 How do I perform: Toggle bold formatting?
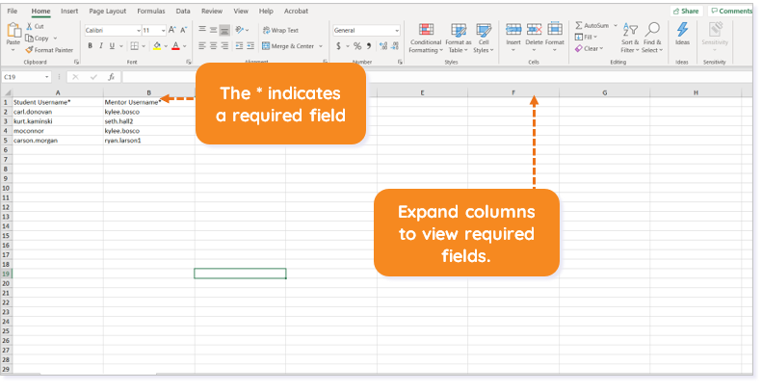coord(90,45)
